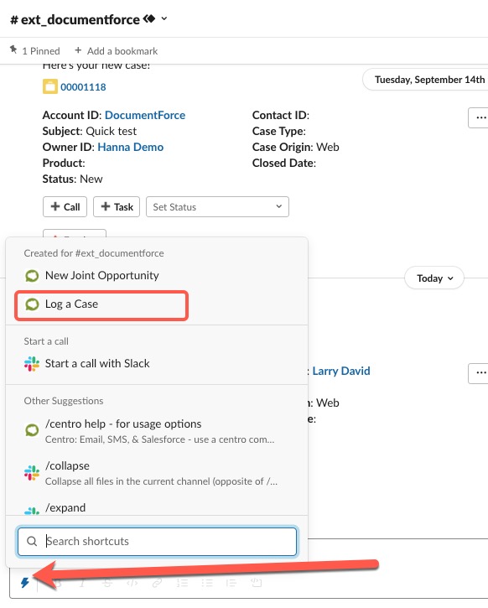Apply ordered list formatting

(182, 583)
